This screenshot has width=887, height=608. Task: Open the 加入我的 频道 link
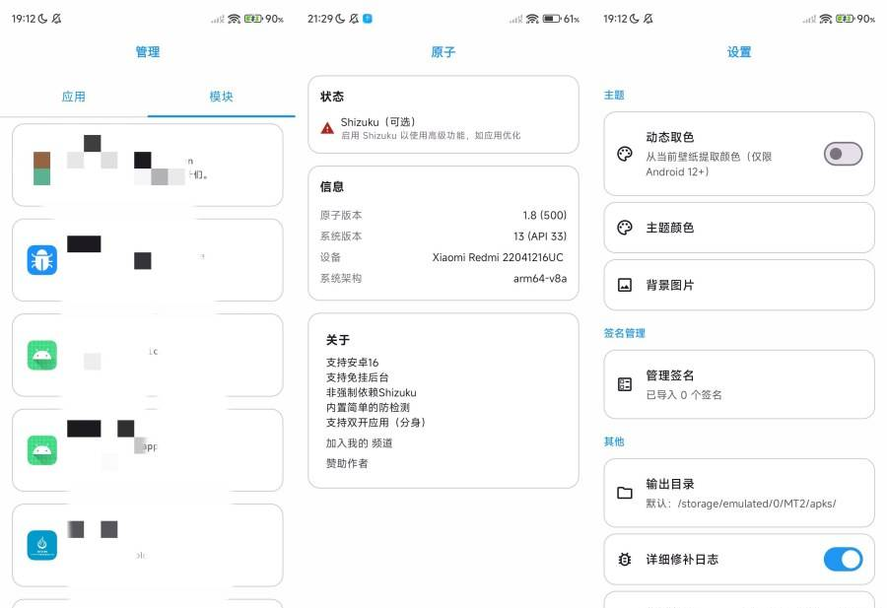pyautogui.click(x=360, y=442)
